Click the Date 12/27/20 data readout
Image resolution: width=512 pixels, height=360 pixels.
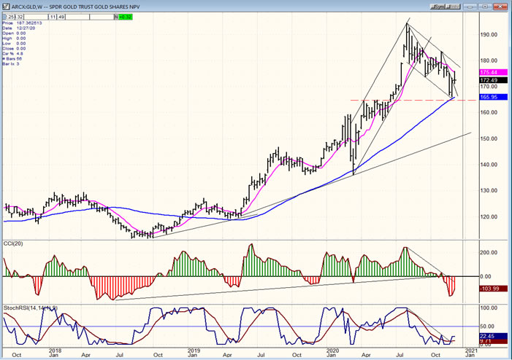21,28
